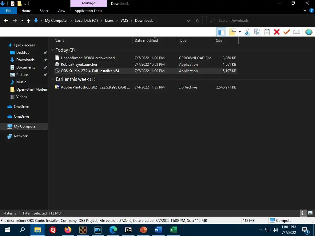Collapse the Today (3) group
The image size is (315, 236).
53,50
